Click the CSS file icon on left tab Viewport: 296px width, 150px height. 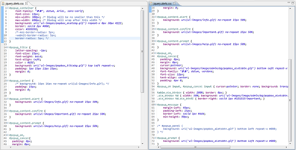tap(3, 3)
